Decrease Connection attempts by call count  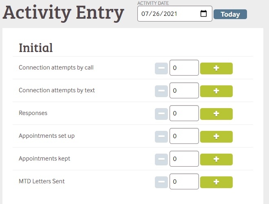[x=161, y=68]
